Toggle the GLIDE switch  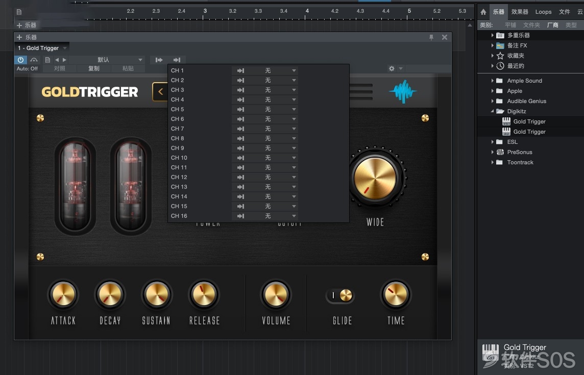coord(339,295)
